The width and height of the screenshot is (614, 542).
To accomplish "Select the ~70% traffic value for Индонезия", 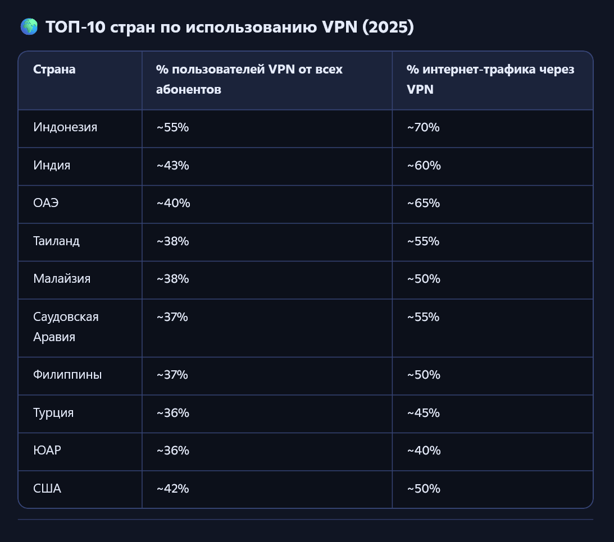I will [x=424, y=127].
